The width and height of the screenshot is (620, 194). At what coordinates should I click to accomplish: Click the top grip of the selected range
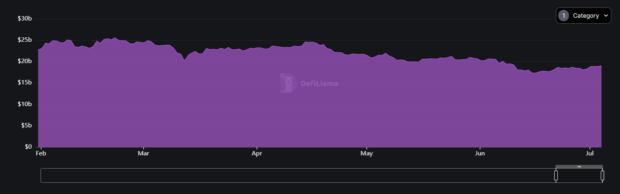(579, 166)
